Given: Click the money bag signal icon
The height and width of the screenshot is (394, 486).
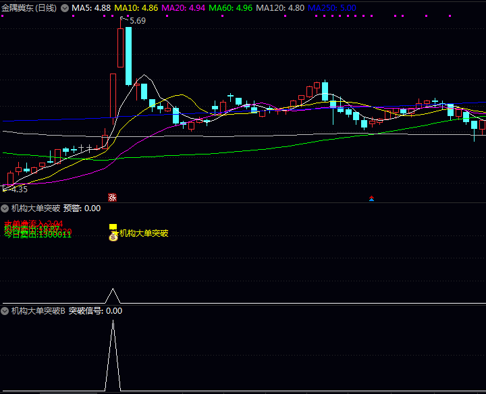Looking at the screenshot, I should pyautogui.click(x=113, y=236).
